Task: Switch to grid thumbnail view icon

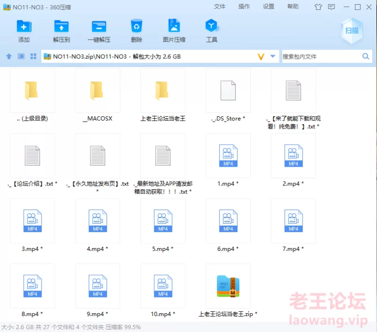Action: click(33, 57)
